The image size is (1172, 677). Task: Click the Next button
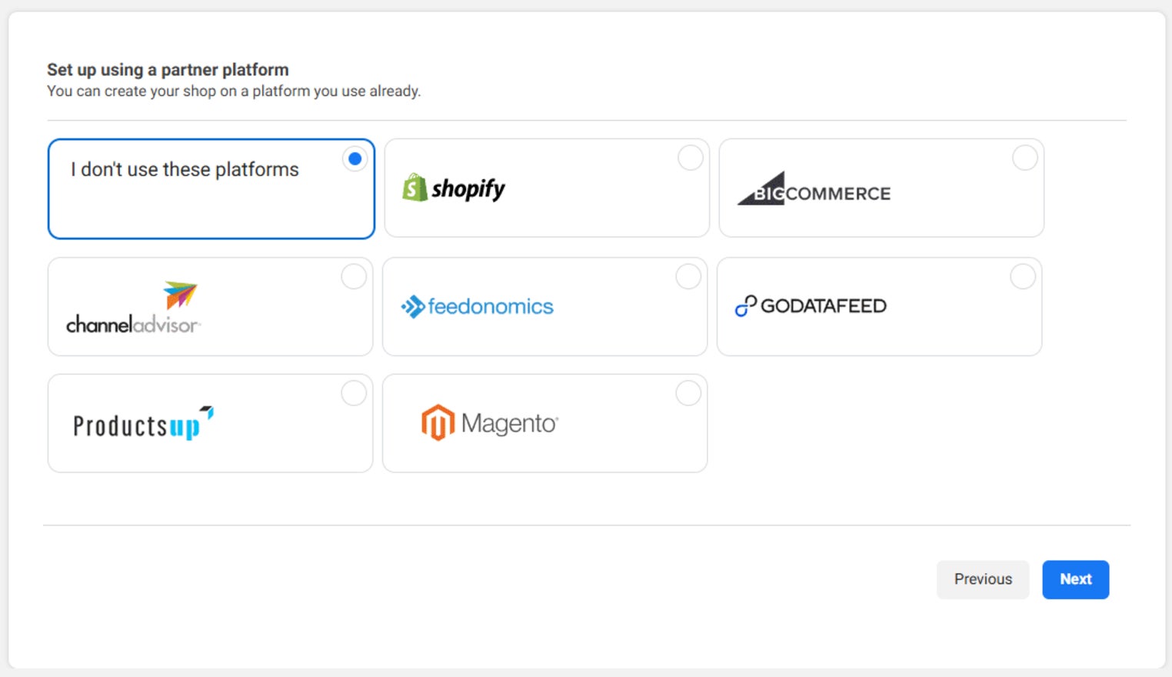(1076, 579)
